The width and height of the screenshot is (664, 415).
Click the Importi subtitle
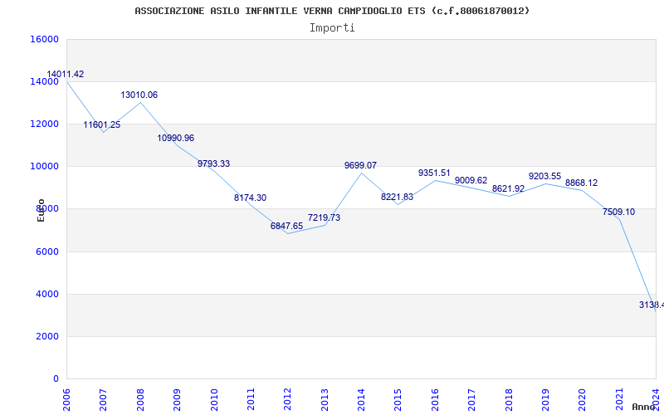(x=332, y=28)
